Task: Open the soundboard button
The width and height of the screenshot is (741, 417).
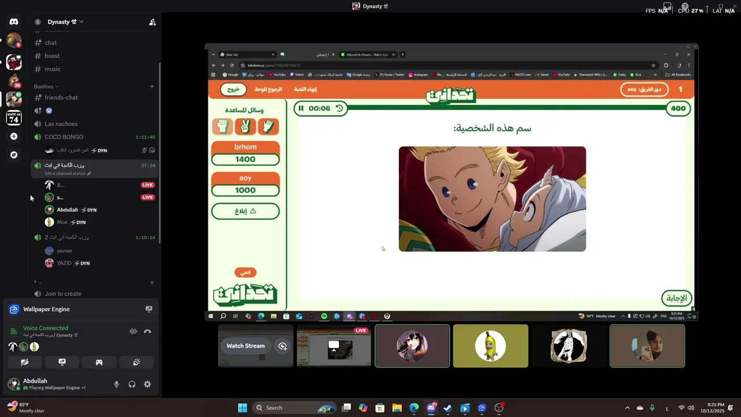Action: 137,363
